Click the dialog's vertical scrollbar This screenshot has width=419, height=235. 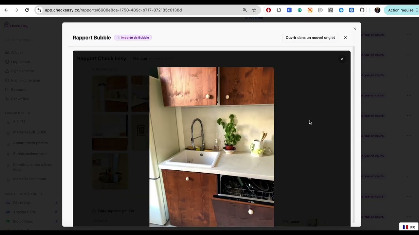pos(353,134)
